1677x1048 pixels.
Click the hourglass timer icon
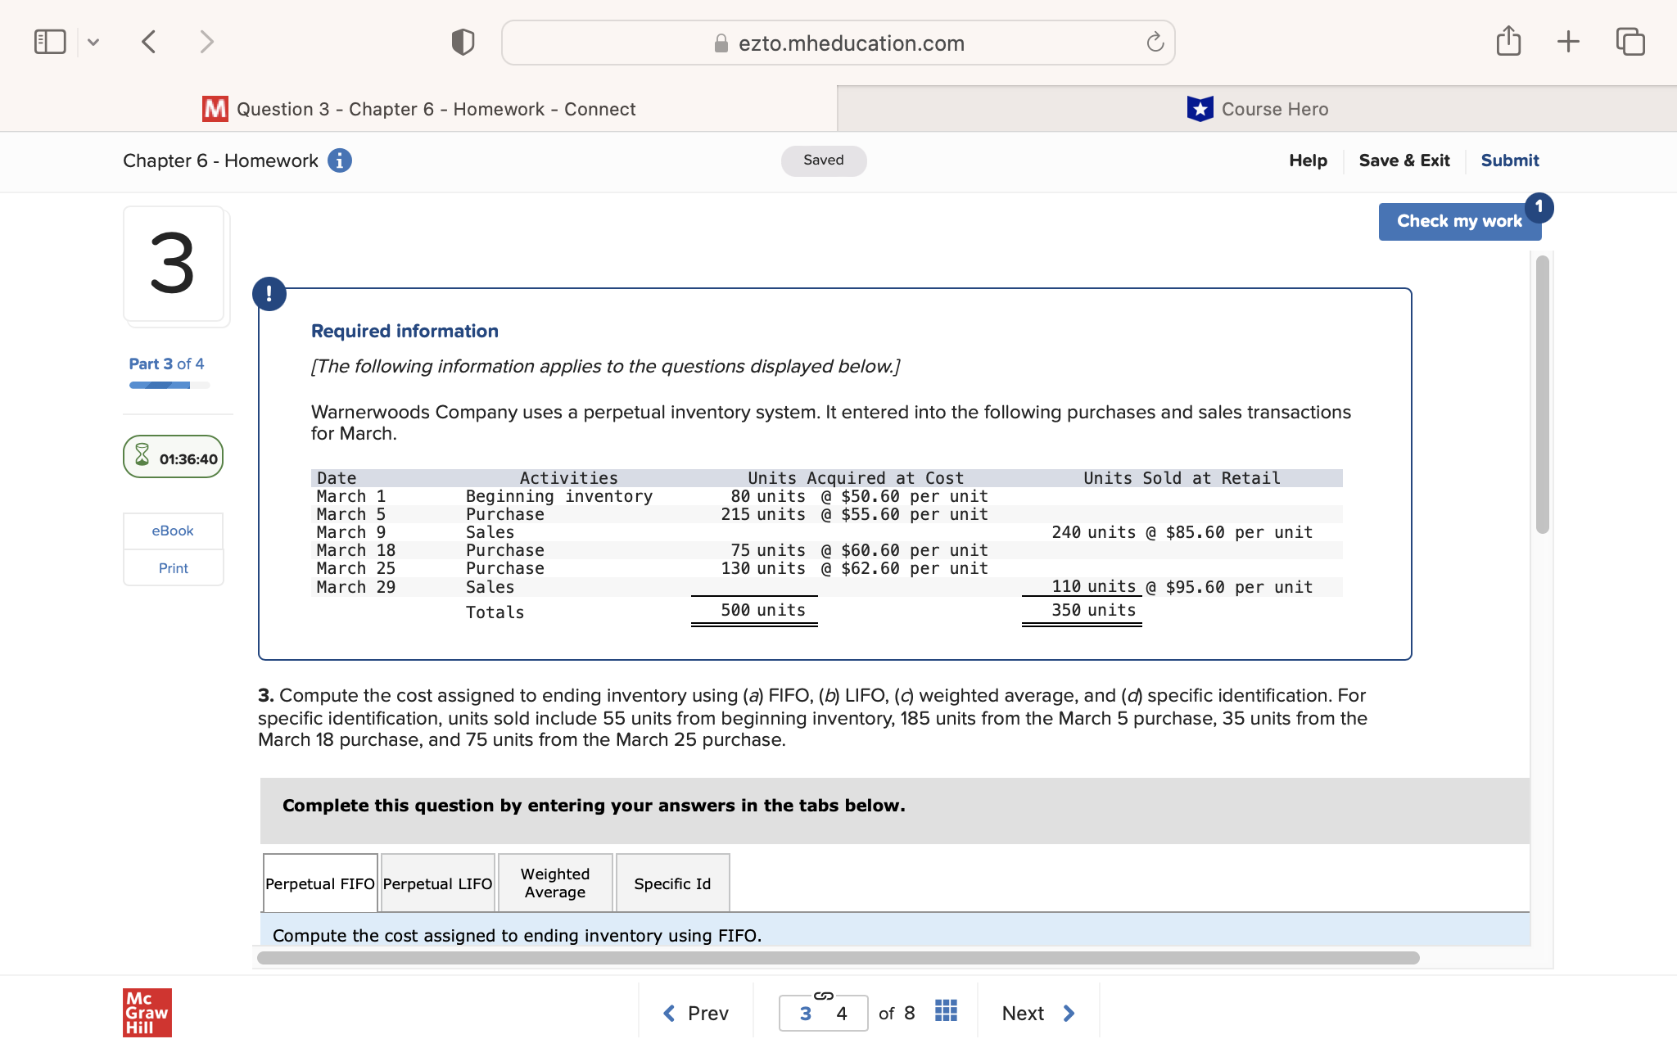click(142, 456)
